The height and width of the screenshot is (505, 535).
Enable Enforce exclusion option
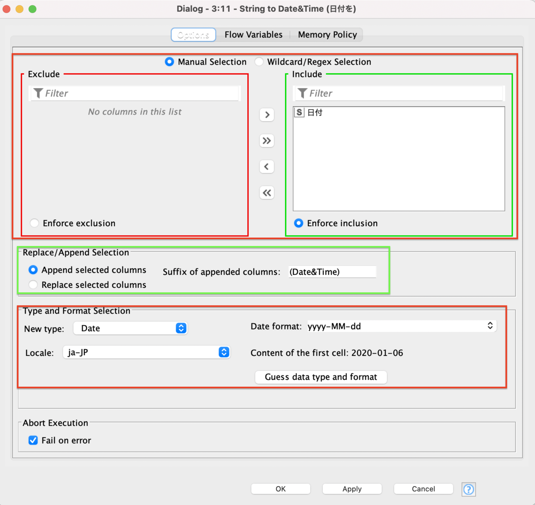click(34, 223)
